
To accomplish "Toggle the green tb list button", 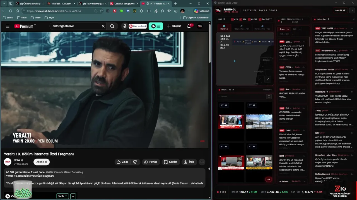I will click(156, 26).
